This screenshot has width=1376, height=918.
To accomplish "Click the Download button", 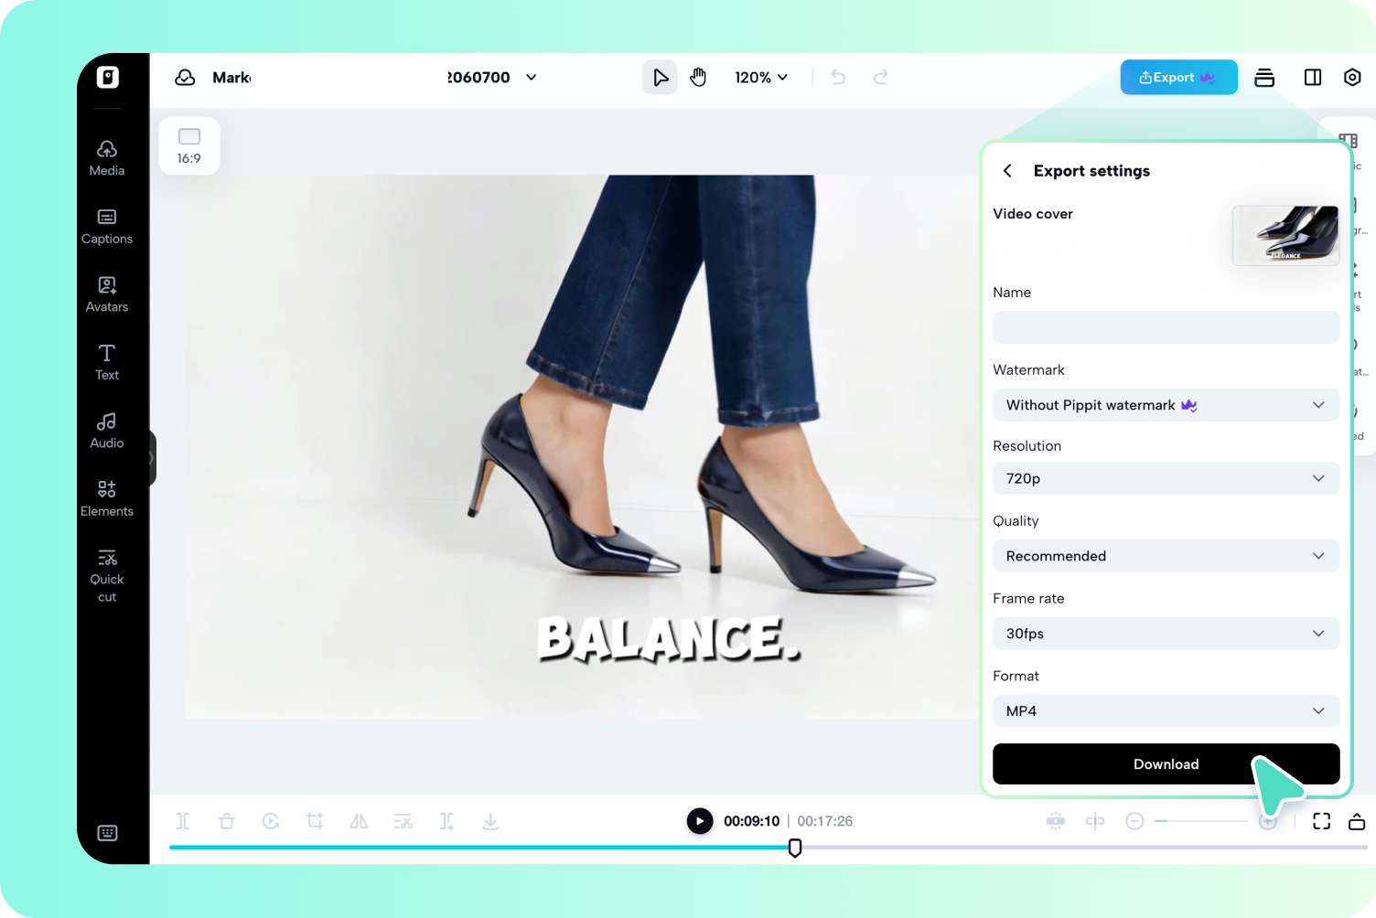I will [x=1166, y=764].
